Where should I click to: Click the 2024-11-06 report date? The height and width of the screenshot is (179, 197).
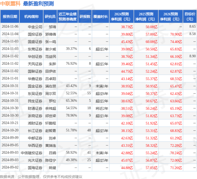[10, 26]
